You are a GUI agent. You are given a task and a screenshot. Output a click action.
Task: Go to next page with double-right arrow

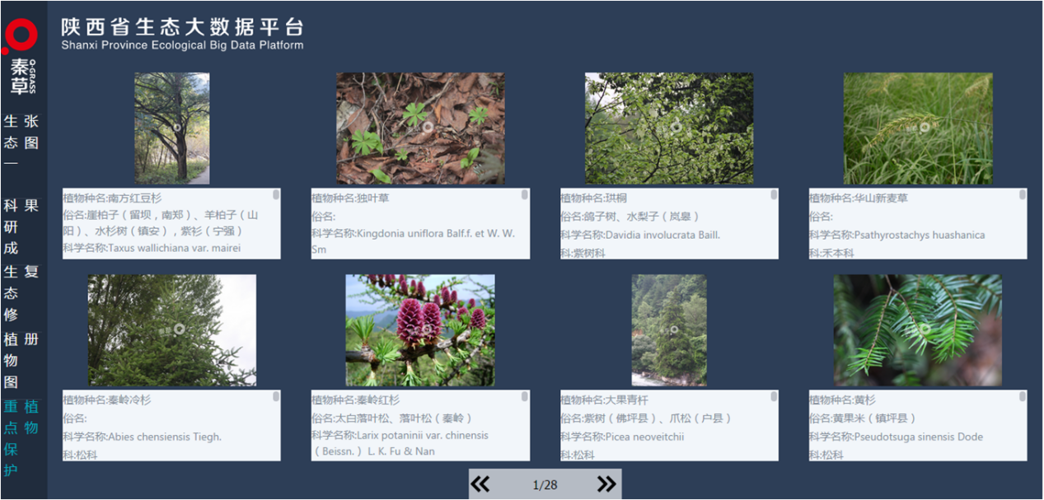coord(606,484)
